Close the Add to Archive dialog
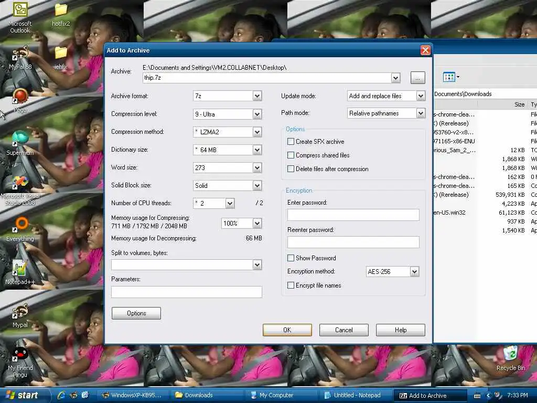This screenshot has width=537, height=403. [x=425, y=50]
